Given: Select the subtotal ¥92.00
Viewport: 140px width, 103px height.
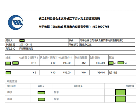Looking at the screenshot, I should click(67, 63).
